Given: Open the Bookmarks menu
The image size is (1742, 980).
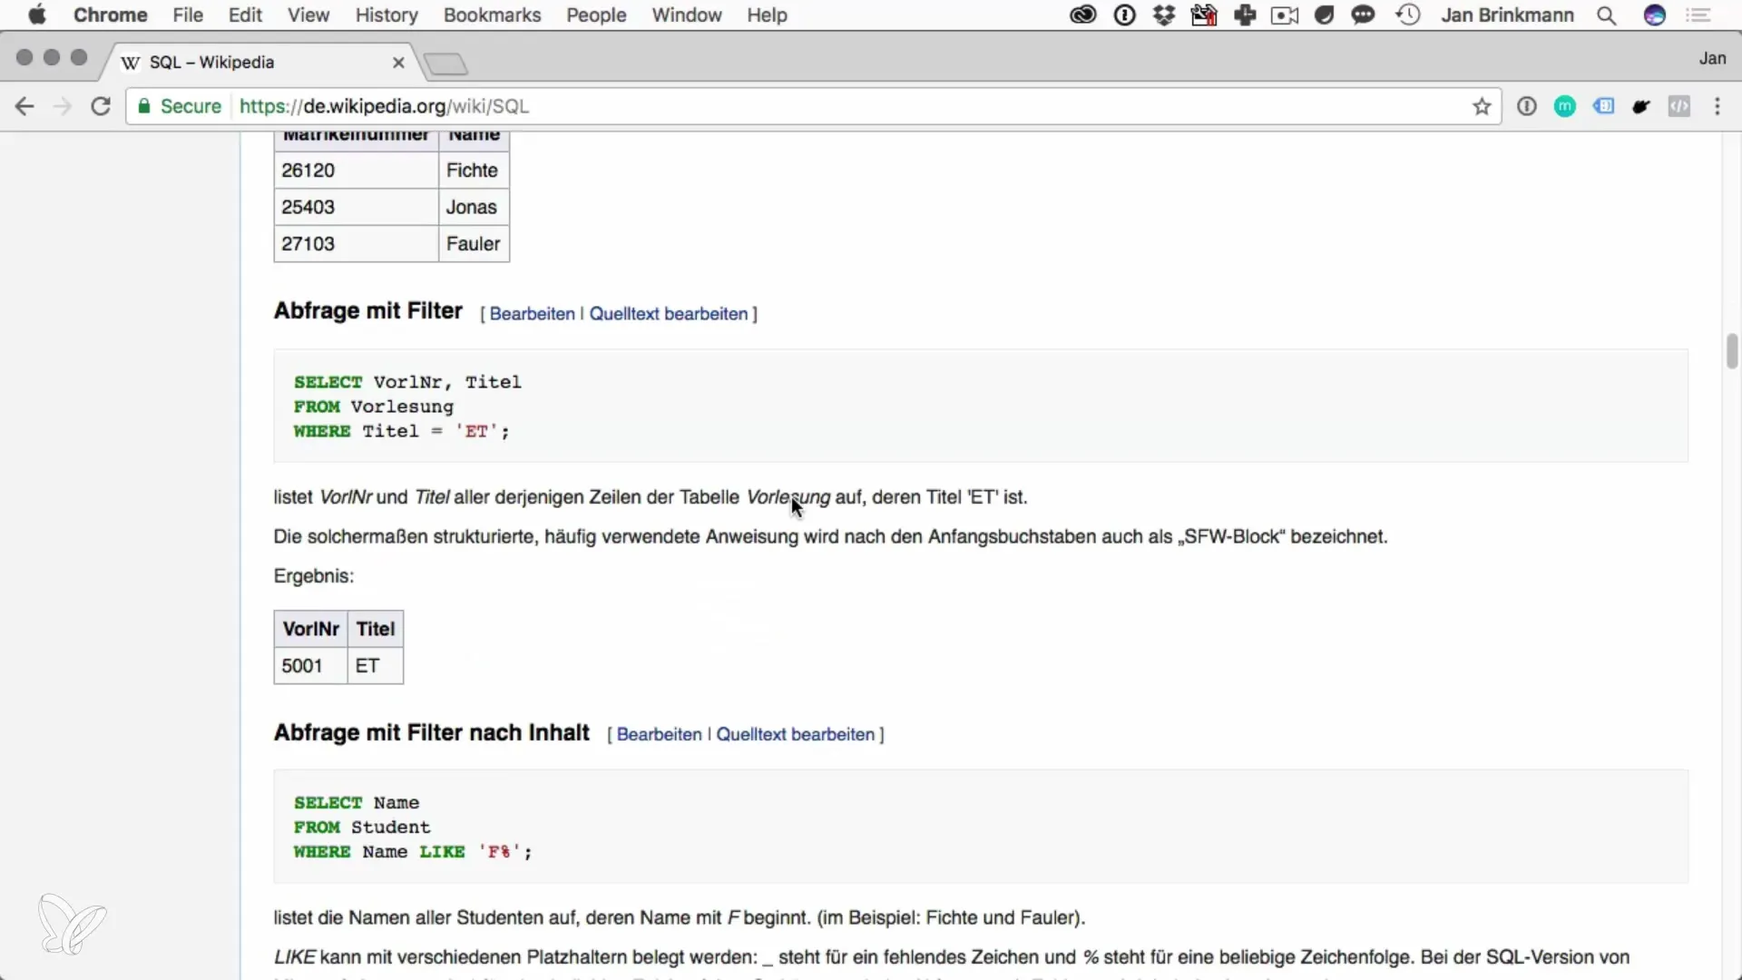Looking at the screenshot, I should 492,15.
